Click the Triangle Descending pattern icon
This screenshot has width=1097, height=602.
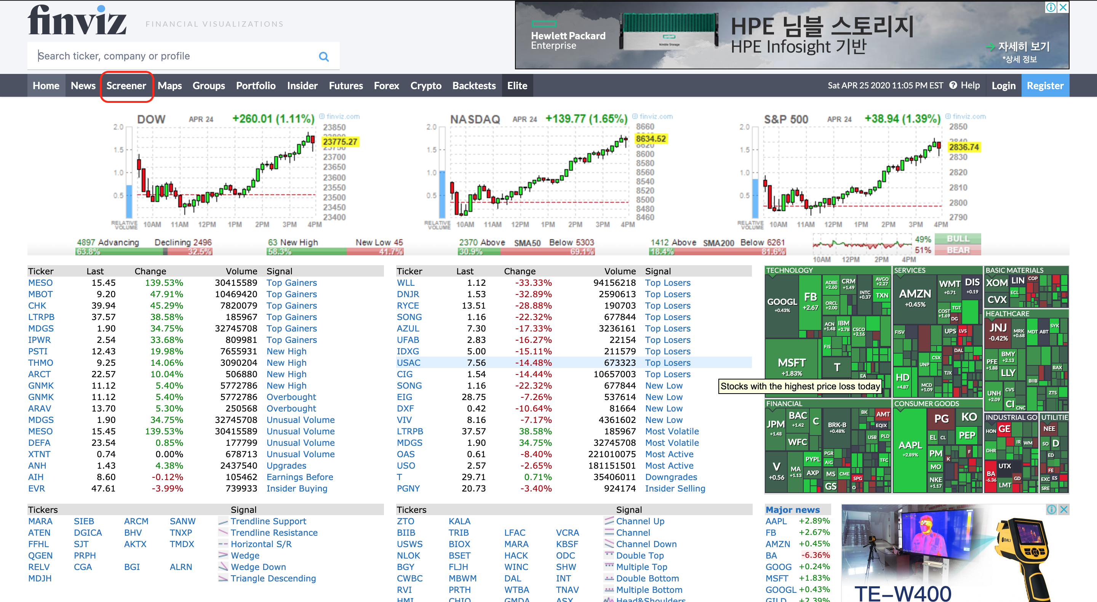tap(223, 578)
